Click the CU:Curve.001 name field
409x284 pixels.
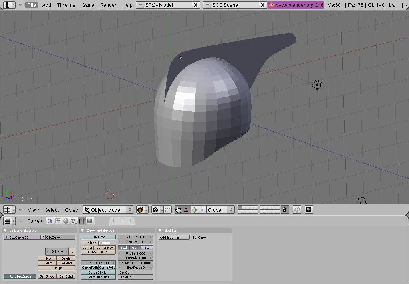(x=24, y=237)
